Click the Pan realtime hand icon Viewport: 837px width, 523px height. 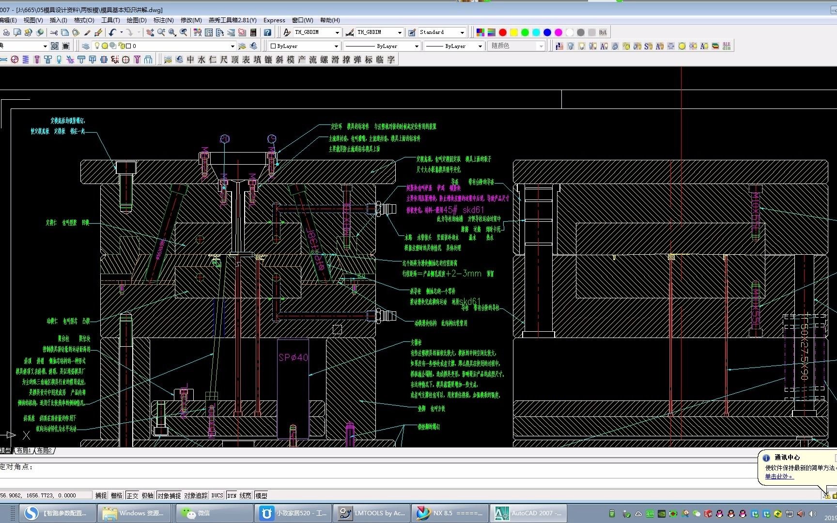(150, 32)
